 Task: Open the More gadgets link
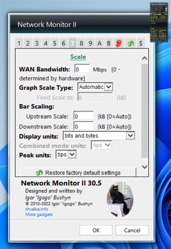pyautogui.click(x=39, y=215)
